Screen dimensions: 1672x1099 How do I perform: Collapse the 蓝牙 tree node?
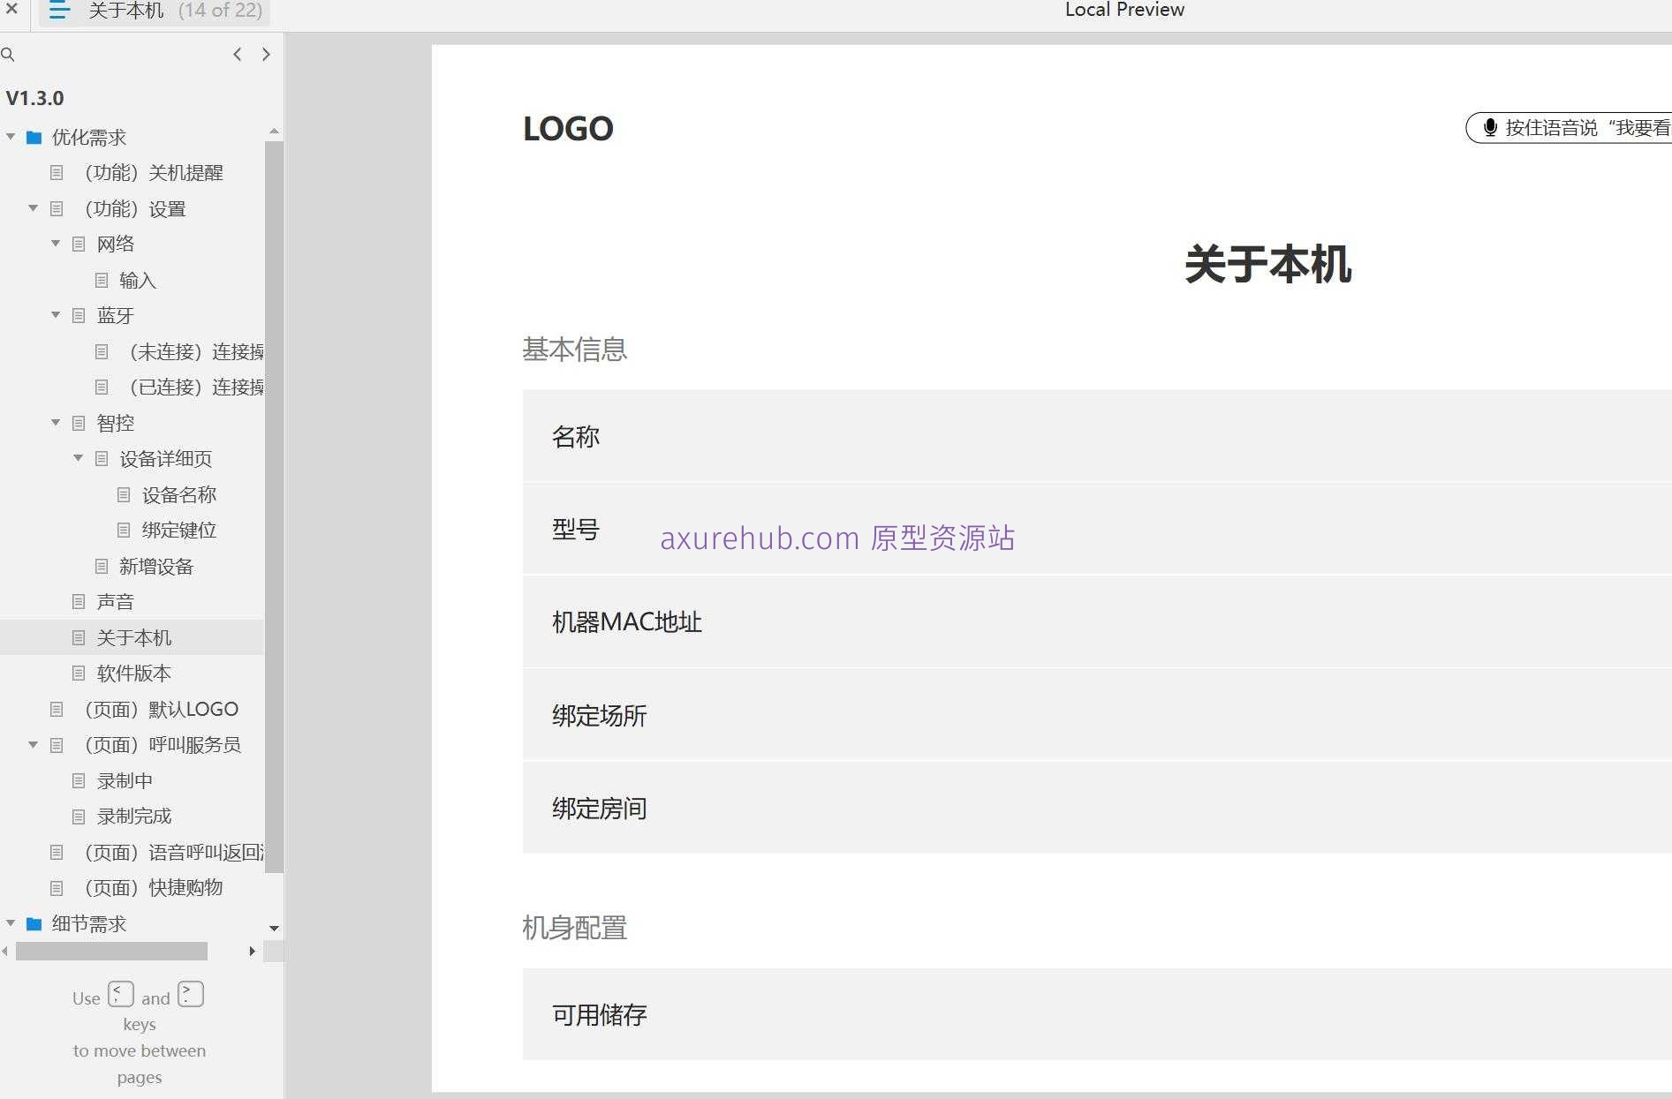click(56, 315)
